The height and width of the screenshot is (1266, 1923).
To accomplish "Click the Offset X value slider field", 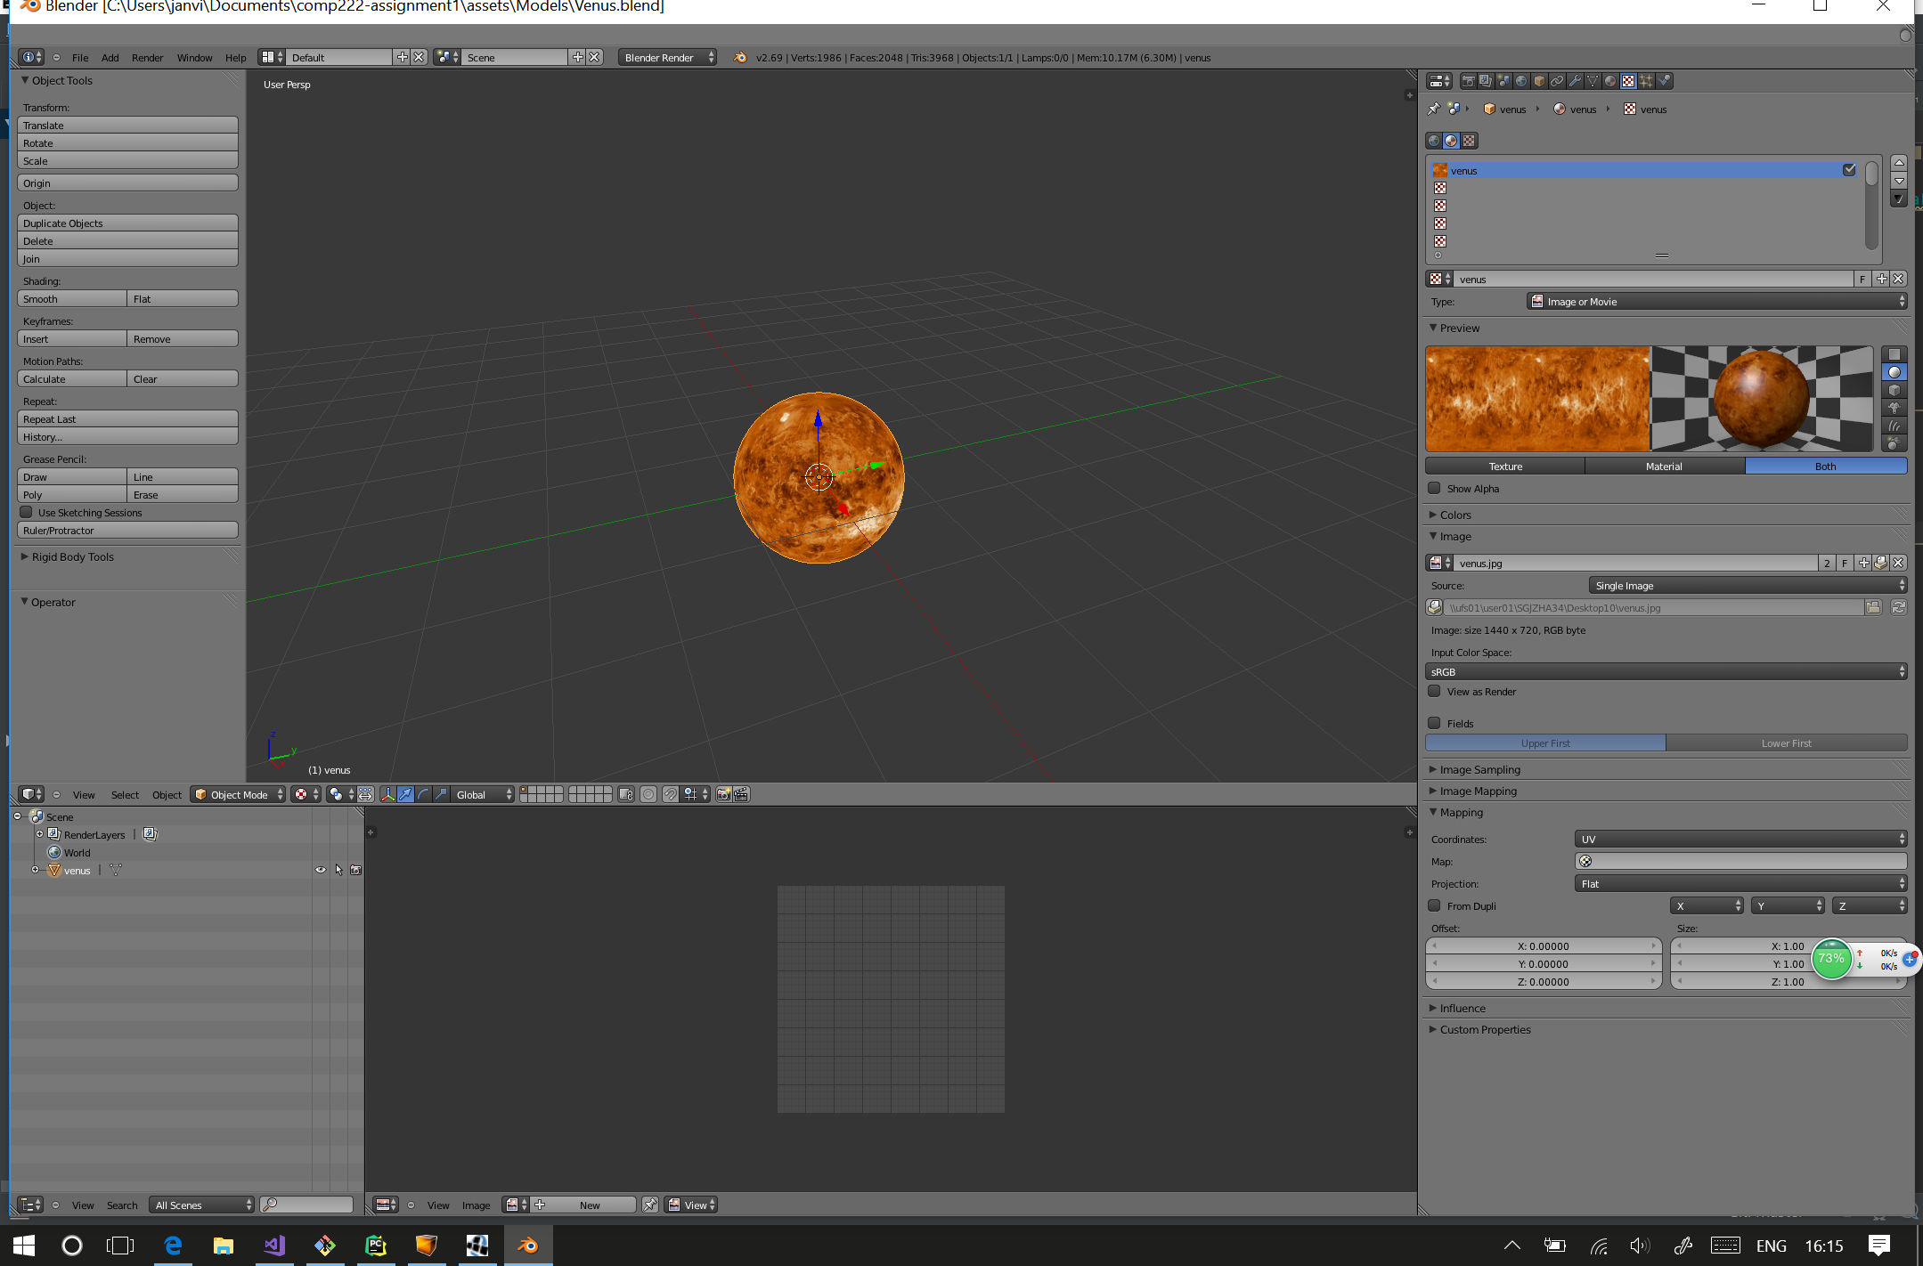I will [1543, 945].
